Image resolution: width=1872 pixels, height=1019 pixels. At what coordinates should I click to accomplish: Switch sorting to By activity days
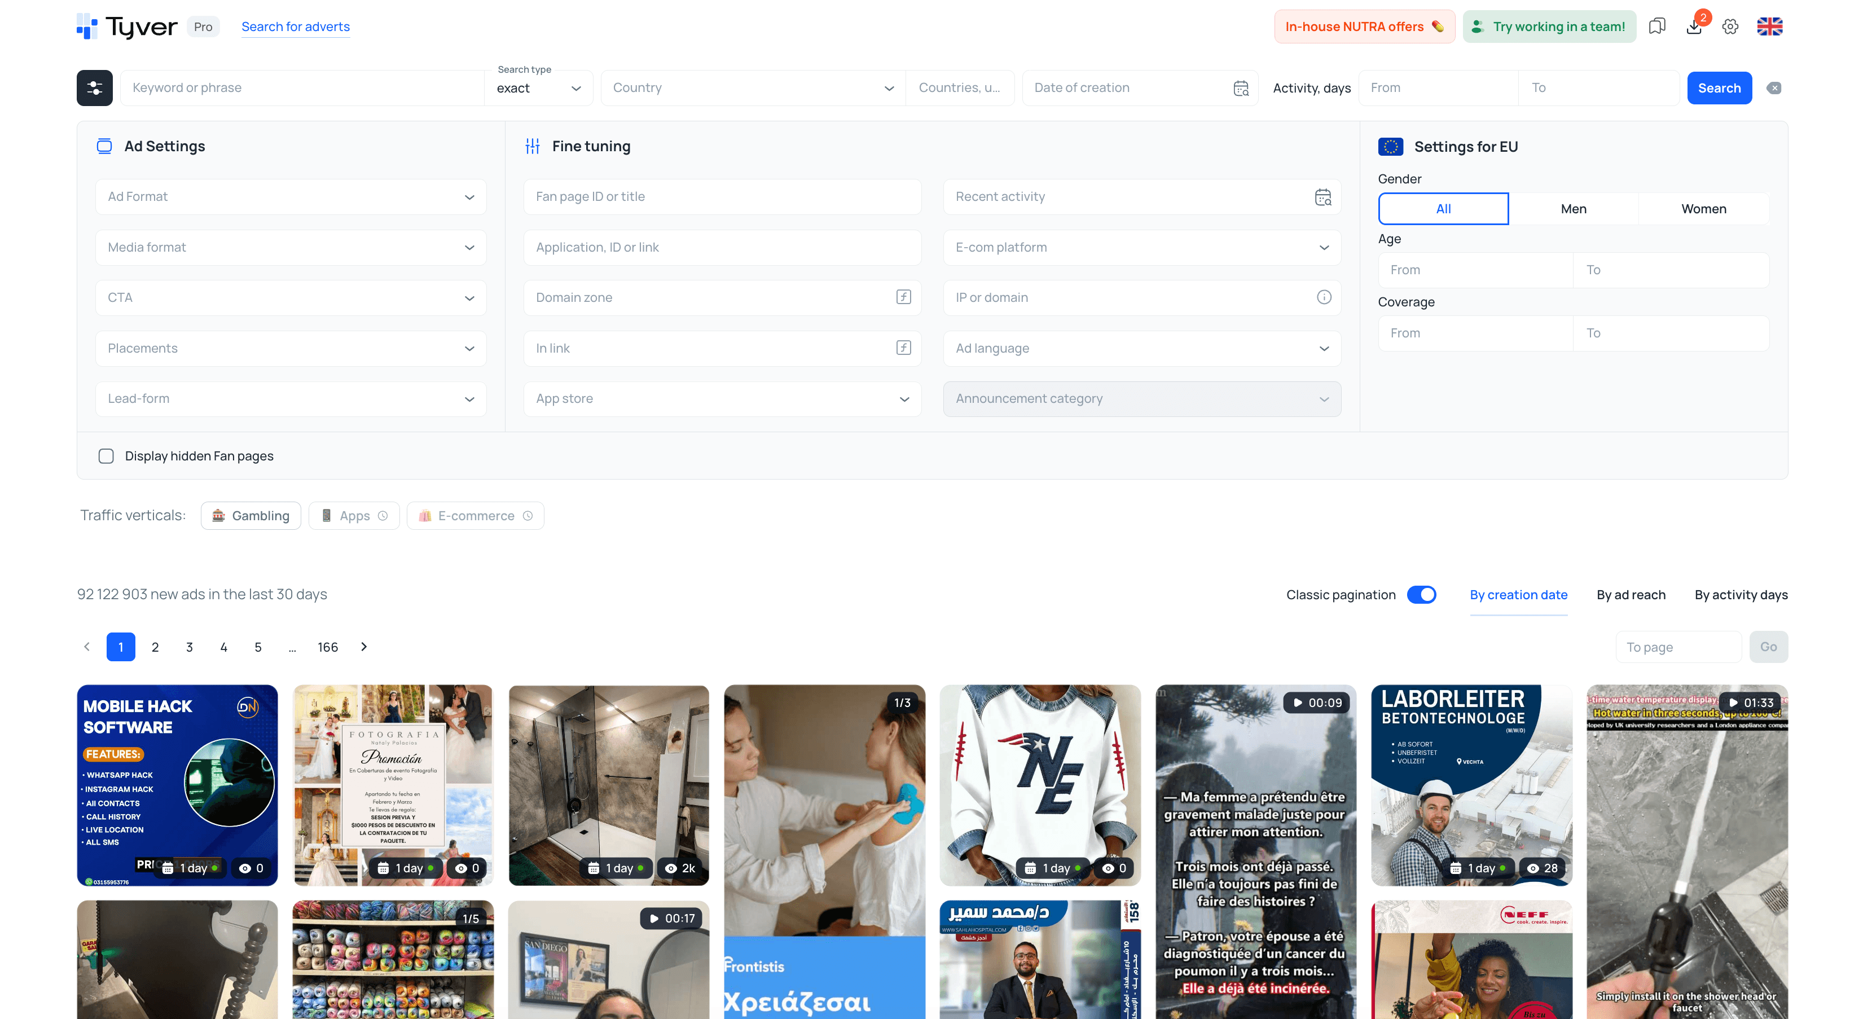click(x=1741, y=595)
